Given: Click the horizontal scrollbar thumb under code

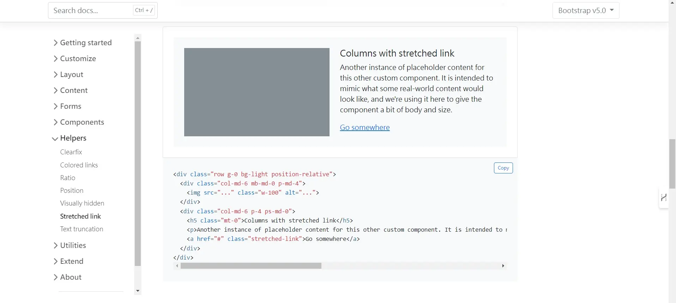Looking at the screenshot, I should pos(251,266).
